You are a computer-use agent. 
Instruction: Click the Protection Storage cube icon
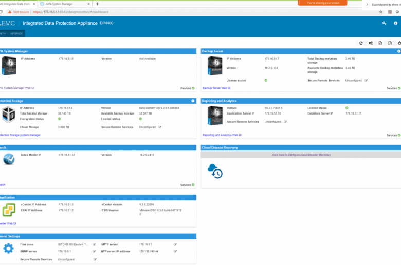coord(8,114)
